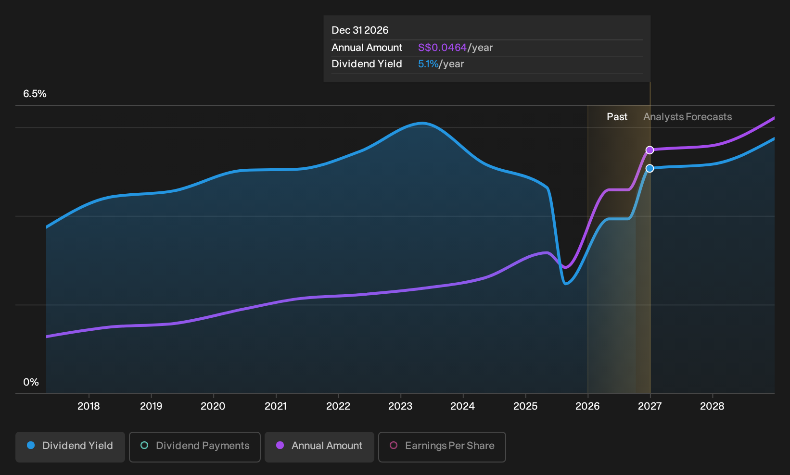This screenshot has height=475, width=790.
Task: Click the 2027 x-axis label
Action: coord(650,406)
